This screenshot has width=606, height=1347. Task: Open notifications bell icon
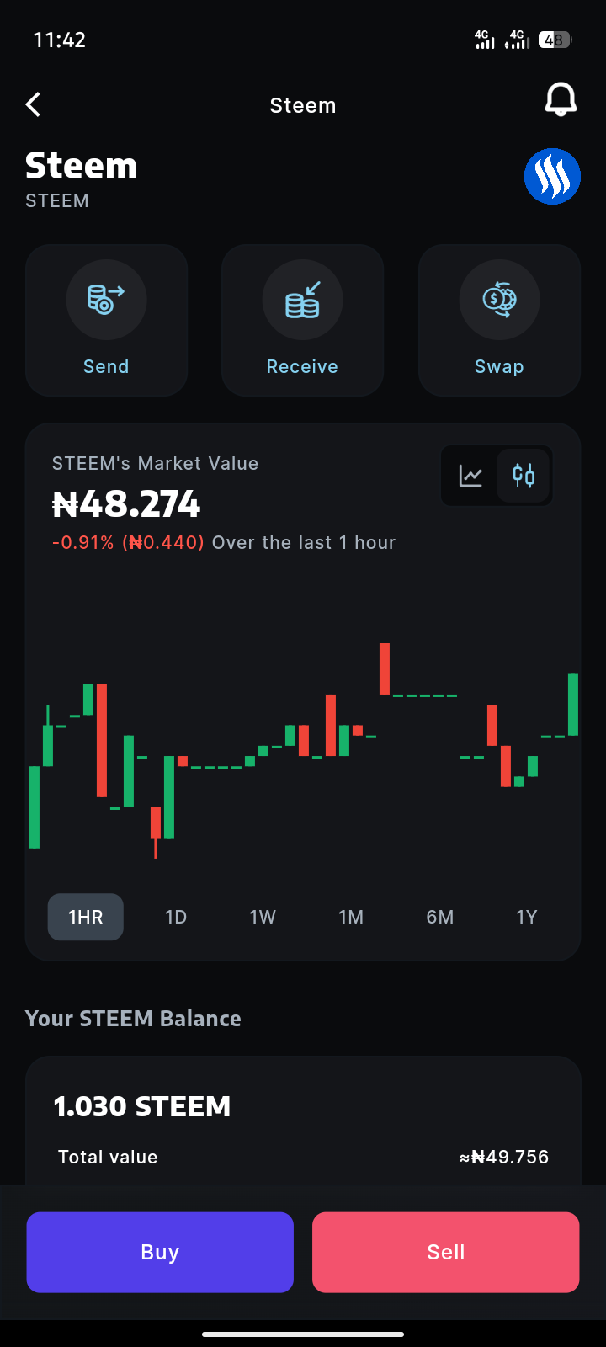[561, 99]
